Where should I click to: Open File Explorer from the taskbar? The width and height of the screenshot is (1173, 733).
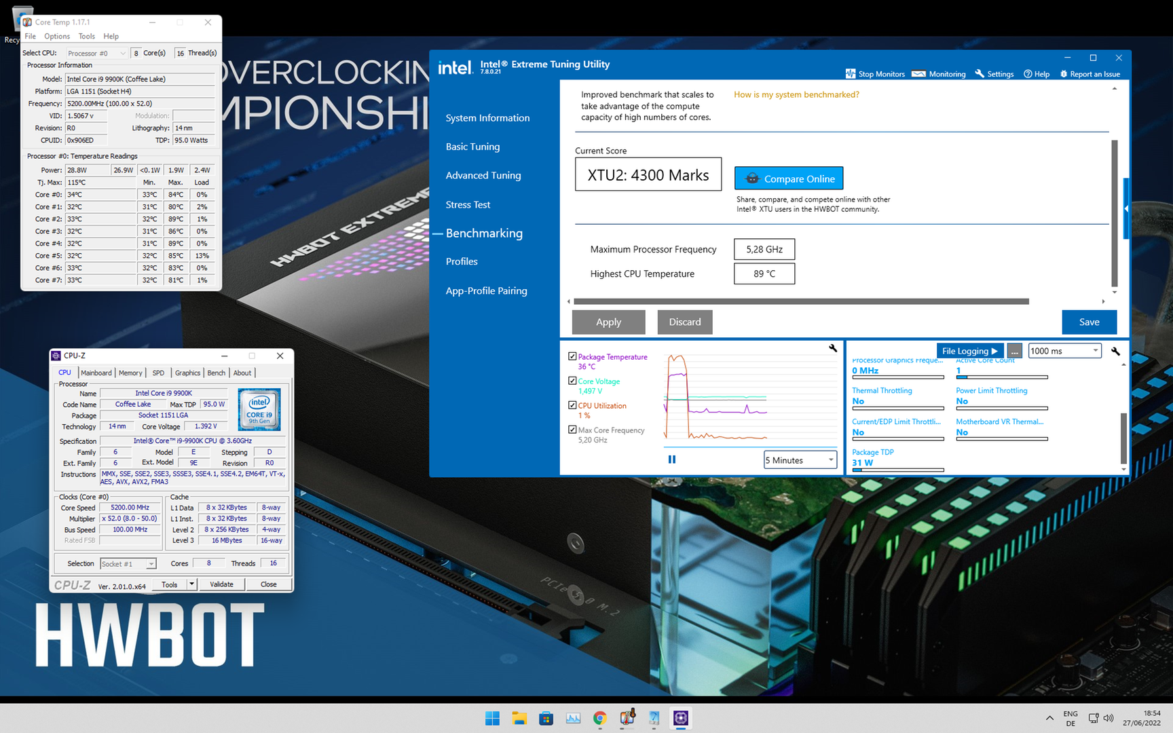click(x=519, y=718)
